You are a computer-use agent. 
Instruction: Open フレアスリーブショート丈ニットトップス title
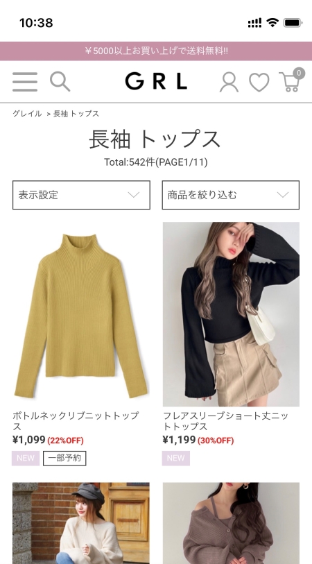(225, 421)
